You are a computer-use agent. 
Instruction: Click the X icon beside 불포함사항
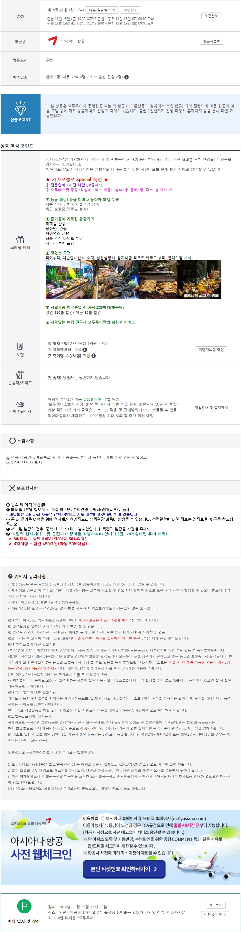(x=12, y=488)
